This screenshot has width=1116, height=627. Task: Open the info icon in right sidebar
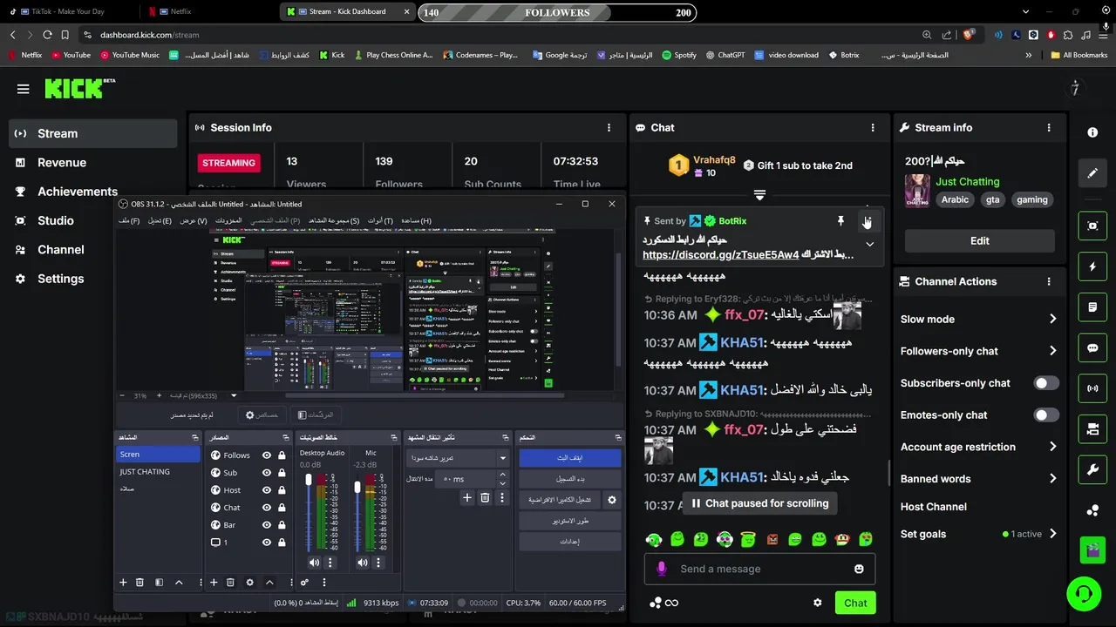[1092, 132]
